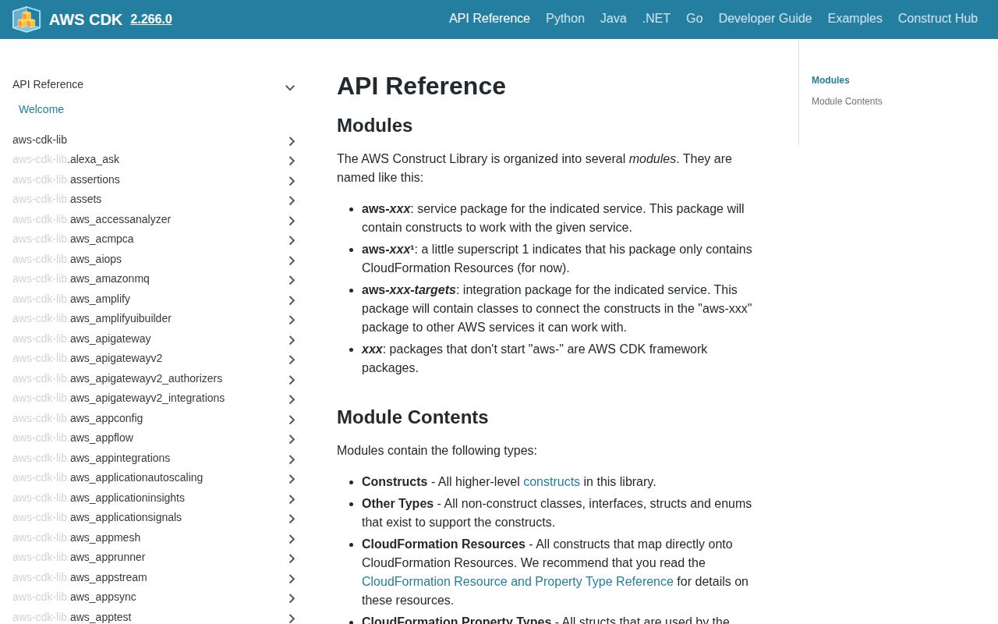
Task: Open the aws_apigateway sidebar entry
Action: [x=82, y=339]
